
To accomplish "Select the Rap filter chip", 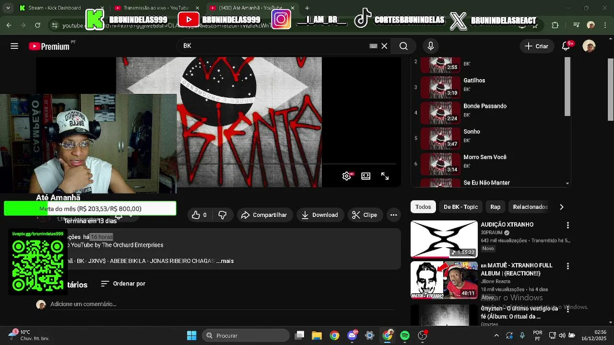I will point(496,207).
